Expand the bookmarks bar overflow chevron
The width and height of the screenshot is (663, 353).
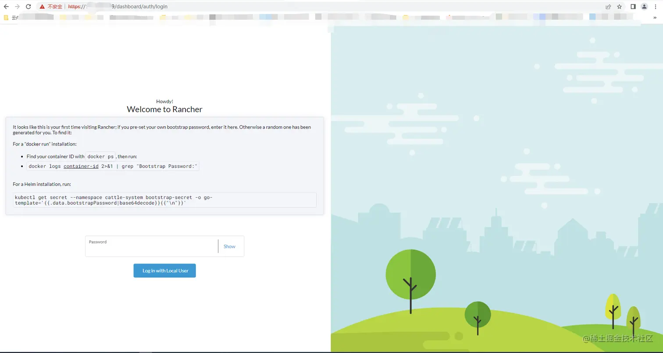[655, 18]
